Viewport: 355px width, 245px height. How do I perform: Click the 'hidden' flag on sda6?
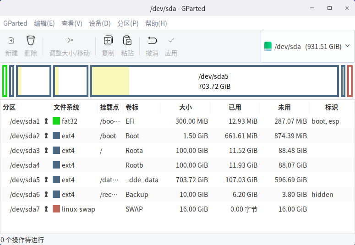click(322, 194)
